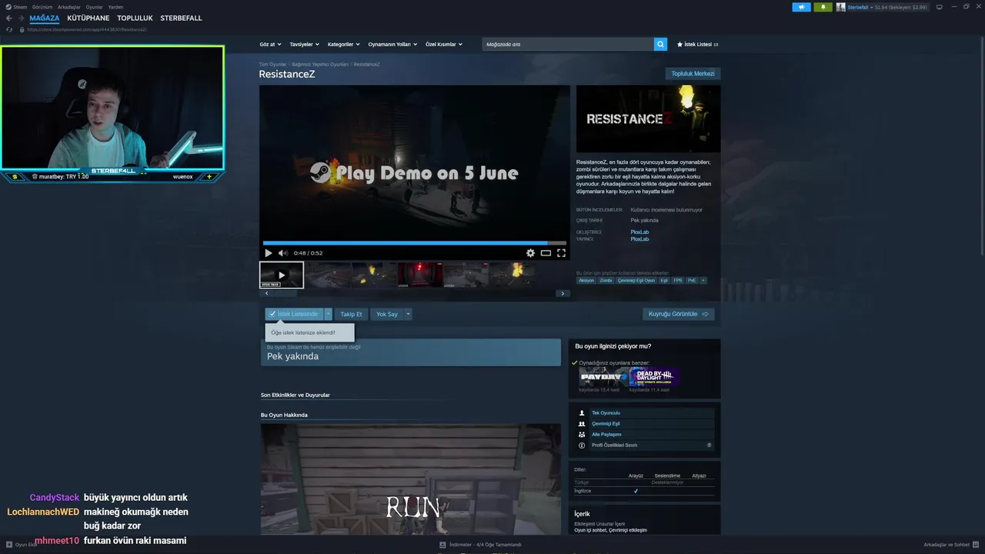Open account menu Sterbefall balance
Viewport: 985px width, 554px height.
click(x=887, y=7)
